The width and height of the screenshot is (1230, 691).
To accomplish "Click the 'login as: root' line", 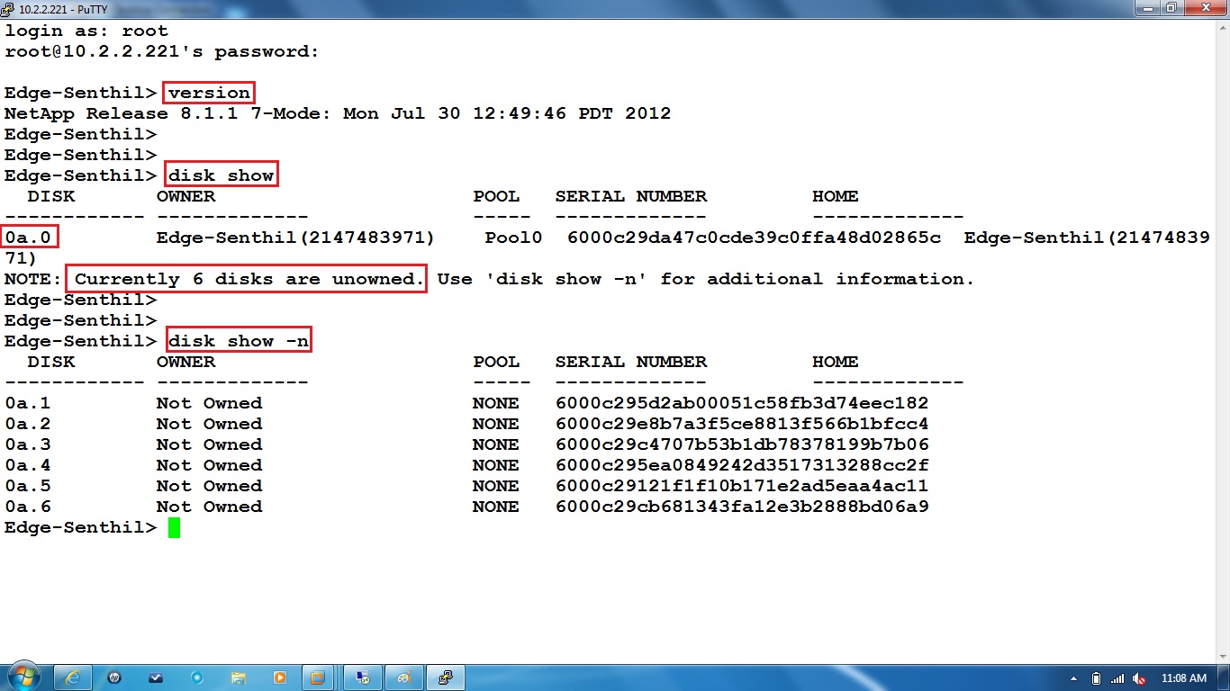I will (x=86, y=31).
